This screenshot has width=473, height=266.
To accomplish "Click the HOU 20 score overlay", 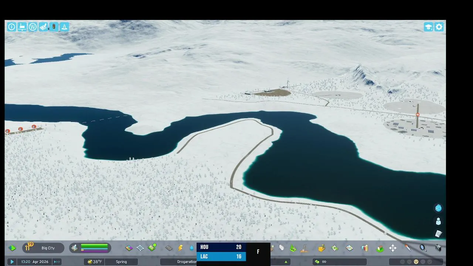I will (x=221, y=247).
